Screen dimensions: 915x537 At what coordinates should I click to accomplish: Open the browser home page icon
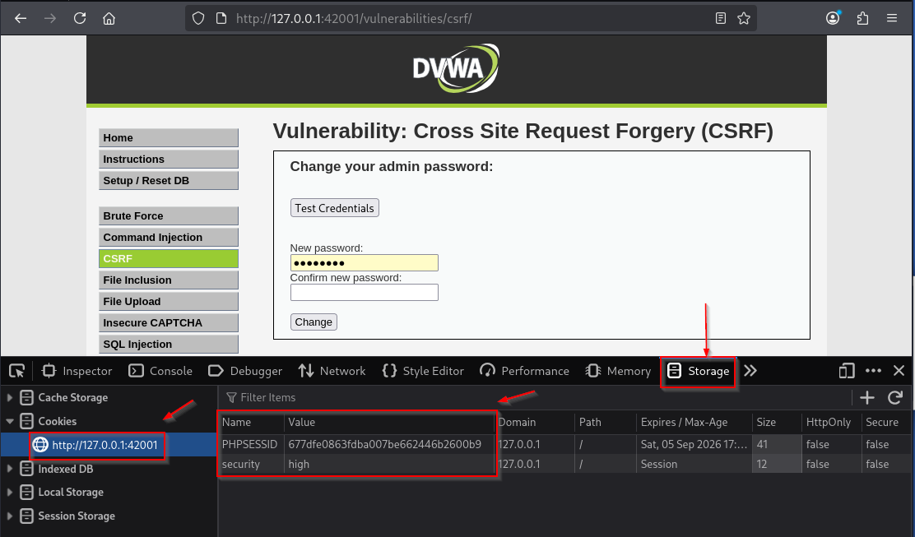[x=109, y=18]
